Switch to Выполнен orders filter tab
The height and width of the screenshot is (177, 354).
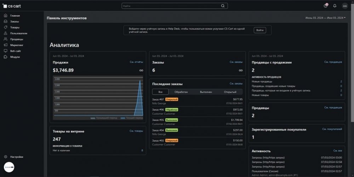(206, 92)
